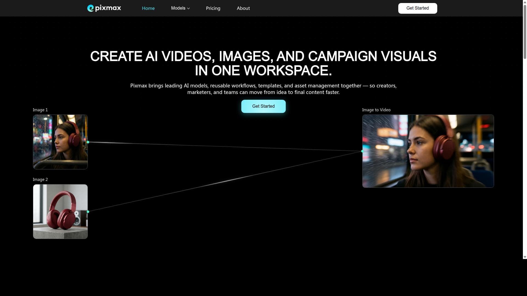Select the Image 2 red headphones thumbnail

[x=60, y=212]
